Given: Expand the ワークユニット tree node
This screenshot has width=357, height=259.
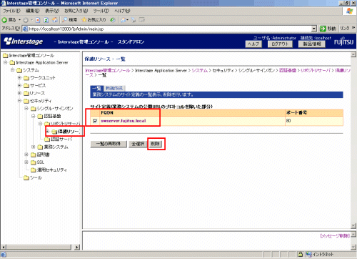Looking at the screenshot, I should pos(20,78).
